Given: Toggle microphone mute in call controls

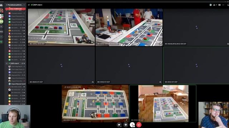Looking at the screenshot, I should [132, 125].
